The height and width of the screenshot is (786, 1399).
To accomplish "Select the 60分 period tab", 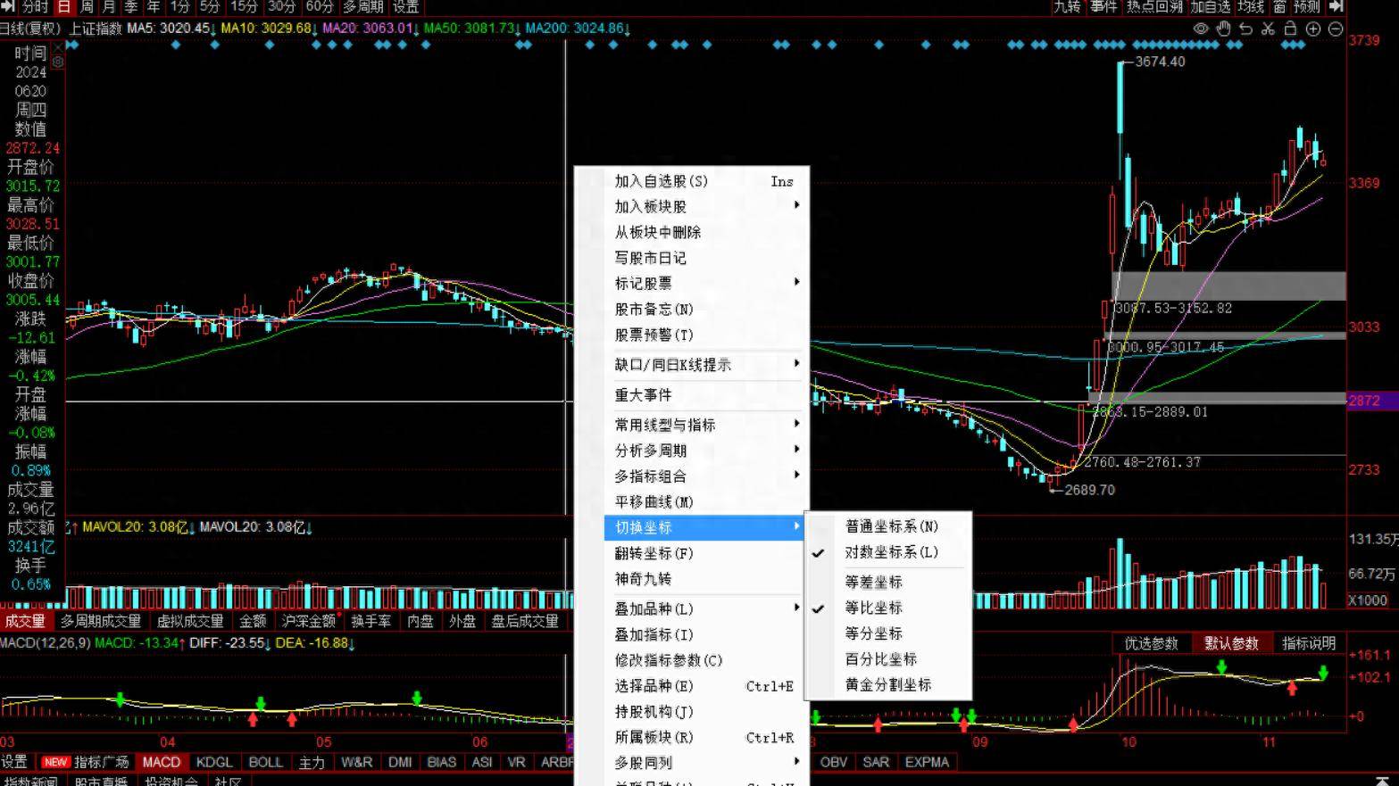I will click(x=319, y=6).
